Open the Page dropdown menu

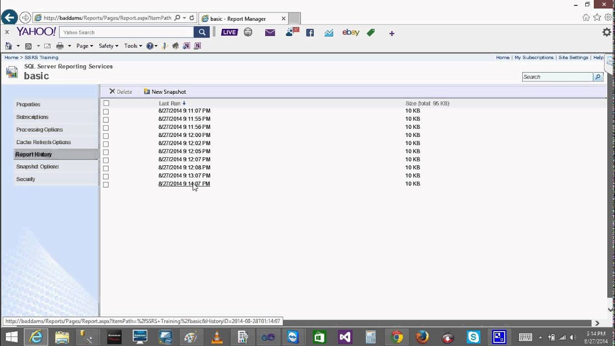(85, 46)
